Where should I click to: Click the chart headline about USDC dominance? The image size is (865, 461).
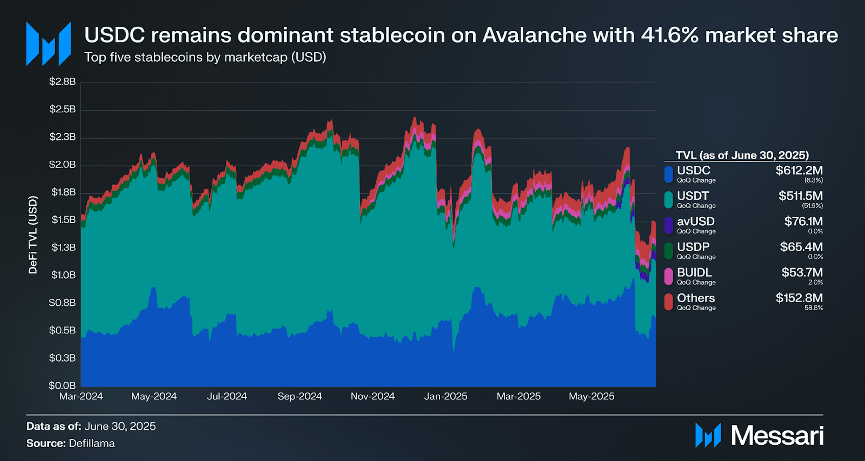[461, 35]
